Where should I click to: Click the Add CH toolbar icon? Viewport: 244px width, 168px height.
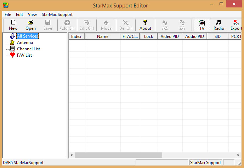[67, 23]
